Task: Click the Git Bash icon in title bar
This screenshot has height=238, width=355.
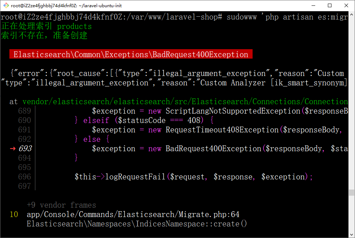Action: 6,5
